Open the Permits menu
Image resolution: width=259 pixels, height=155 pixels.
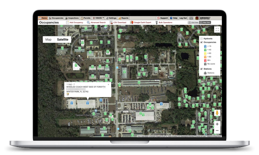coord(85,18)
